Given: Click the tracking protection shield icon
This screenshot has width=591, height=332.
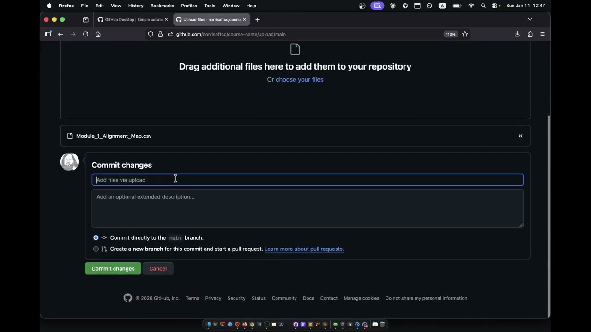Looking at the screenshot, I should pyautogui.click(x=151, y=34).
